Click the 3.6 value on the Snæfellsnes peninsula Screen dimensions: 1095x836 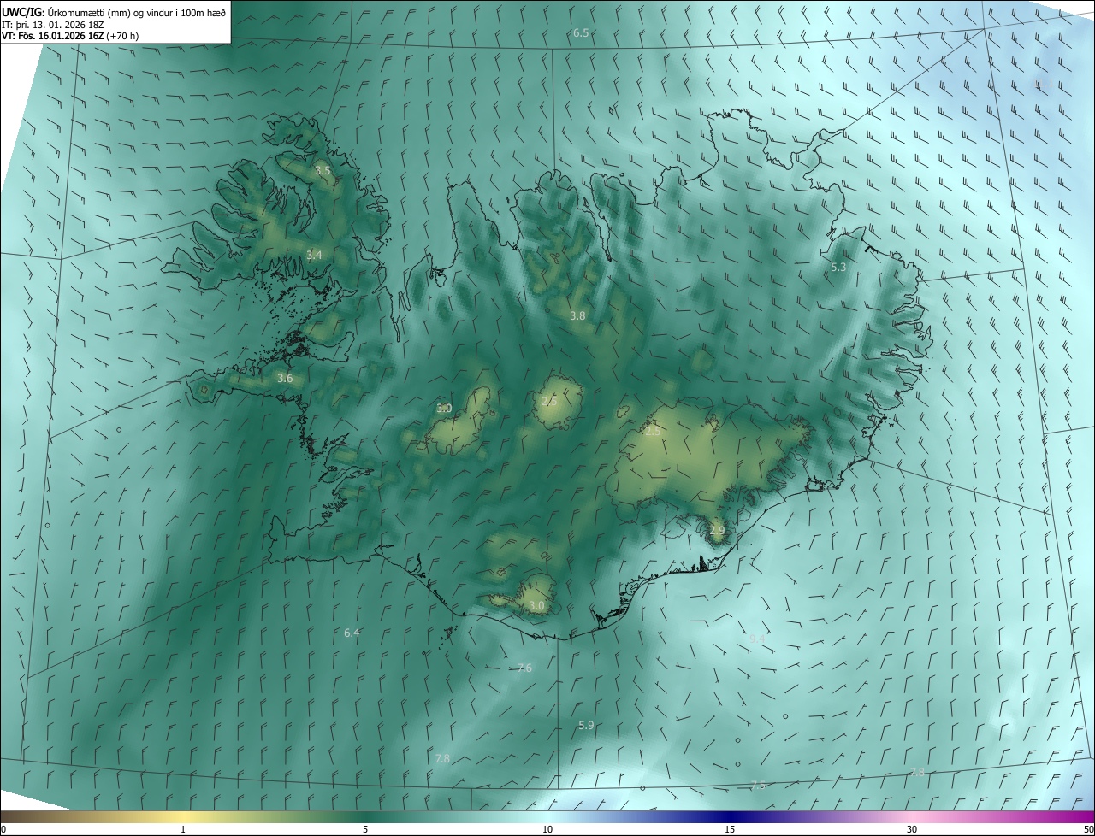(x=285, y=378)
